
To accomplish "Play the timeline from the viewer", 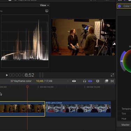I will pos(7,75).
